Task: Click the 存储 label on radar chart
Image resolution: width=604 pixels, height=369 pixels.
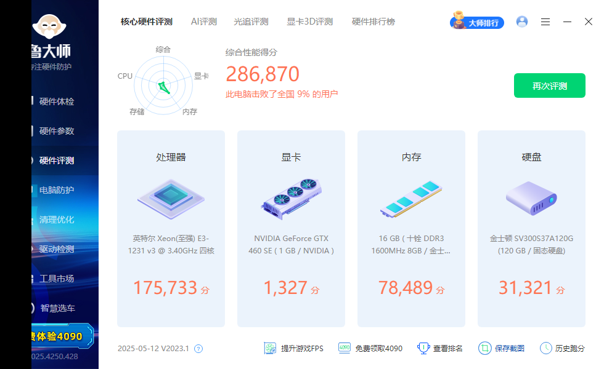Action: pos(137,112)
